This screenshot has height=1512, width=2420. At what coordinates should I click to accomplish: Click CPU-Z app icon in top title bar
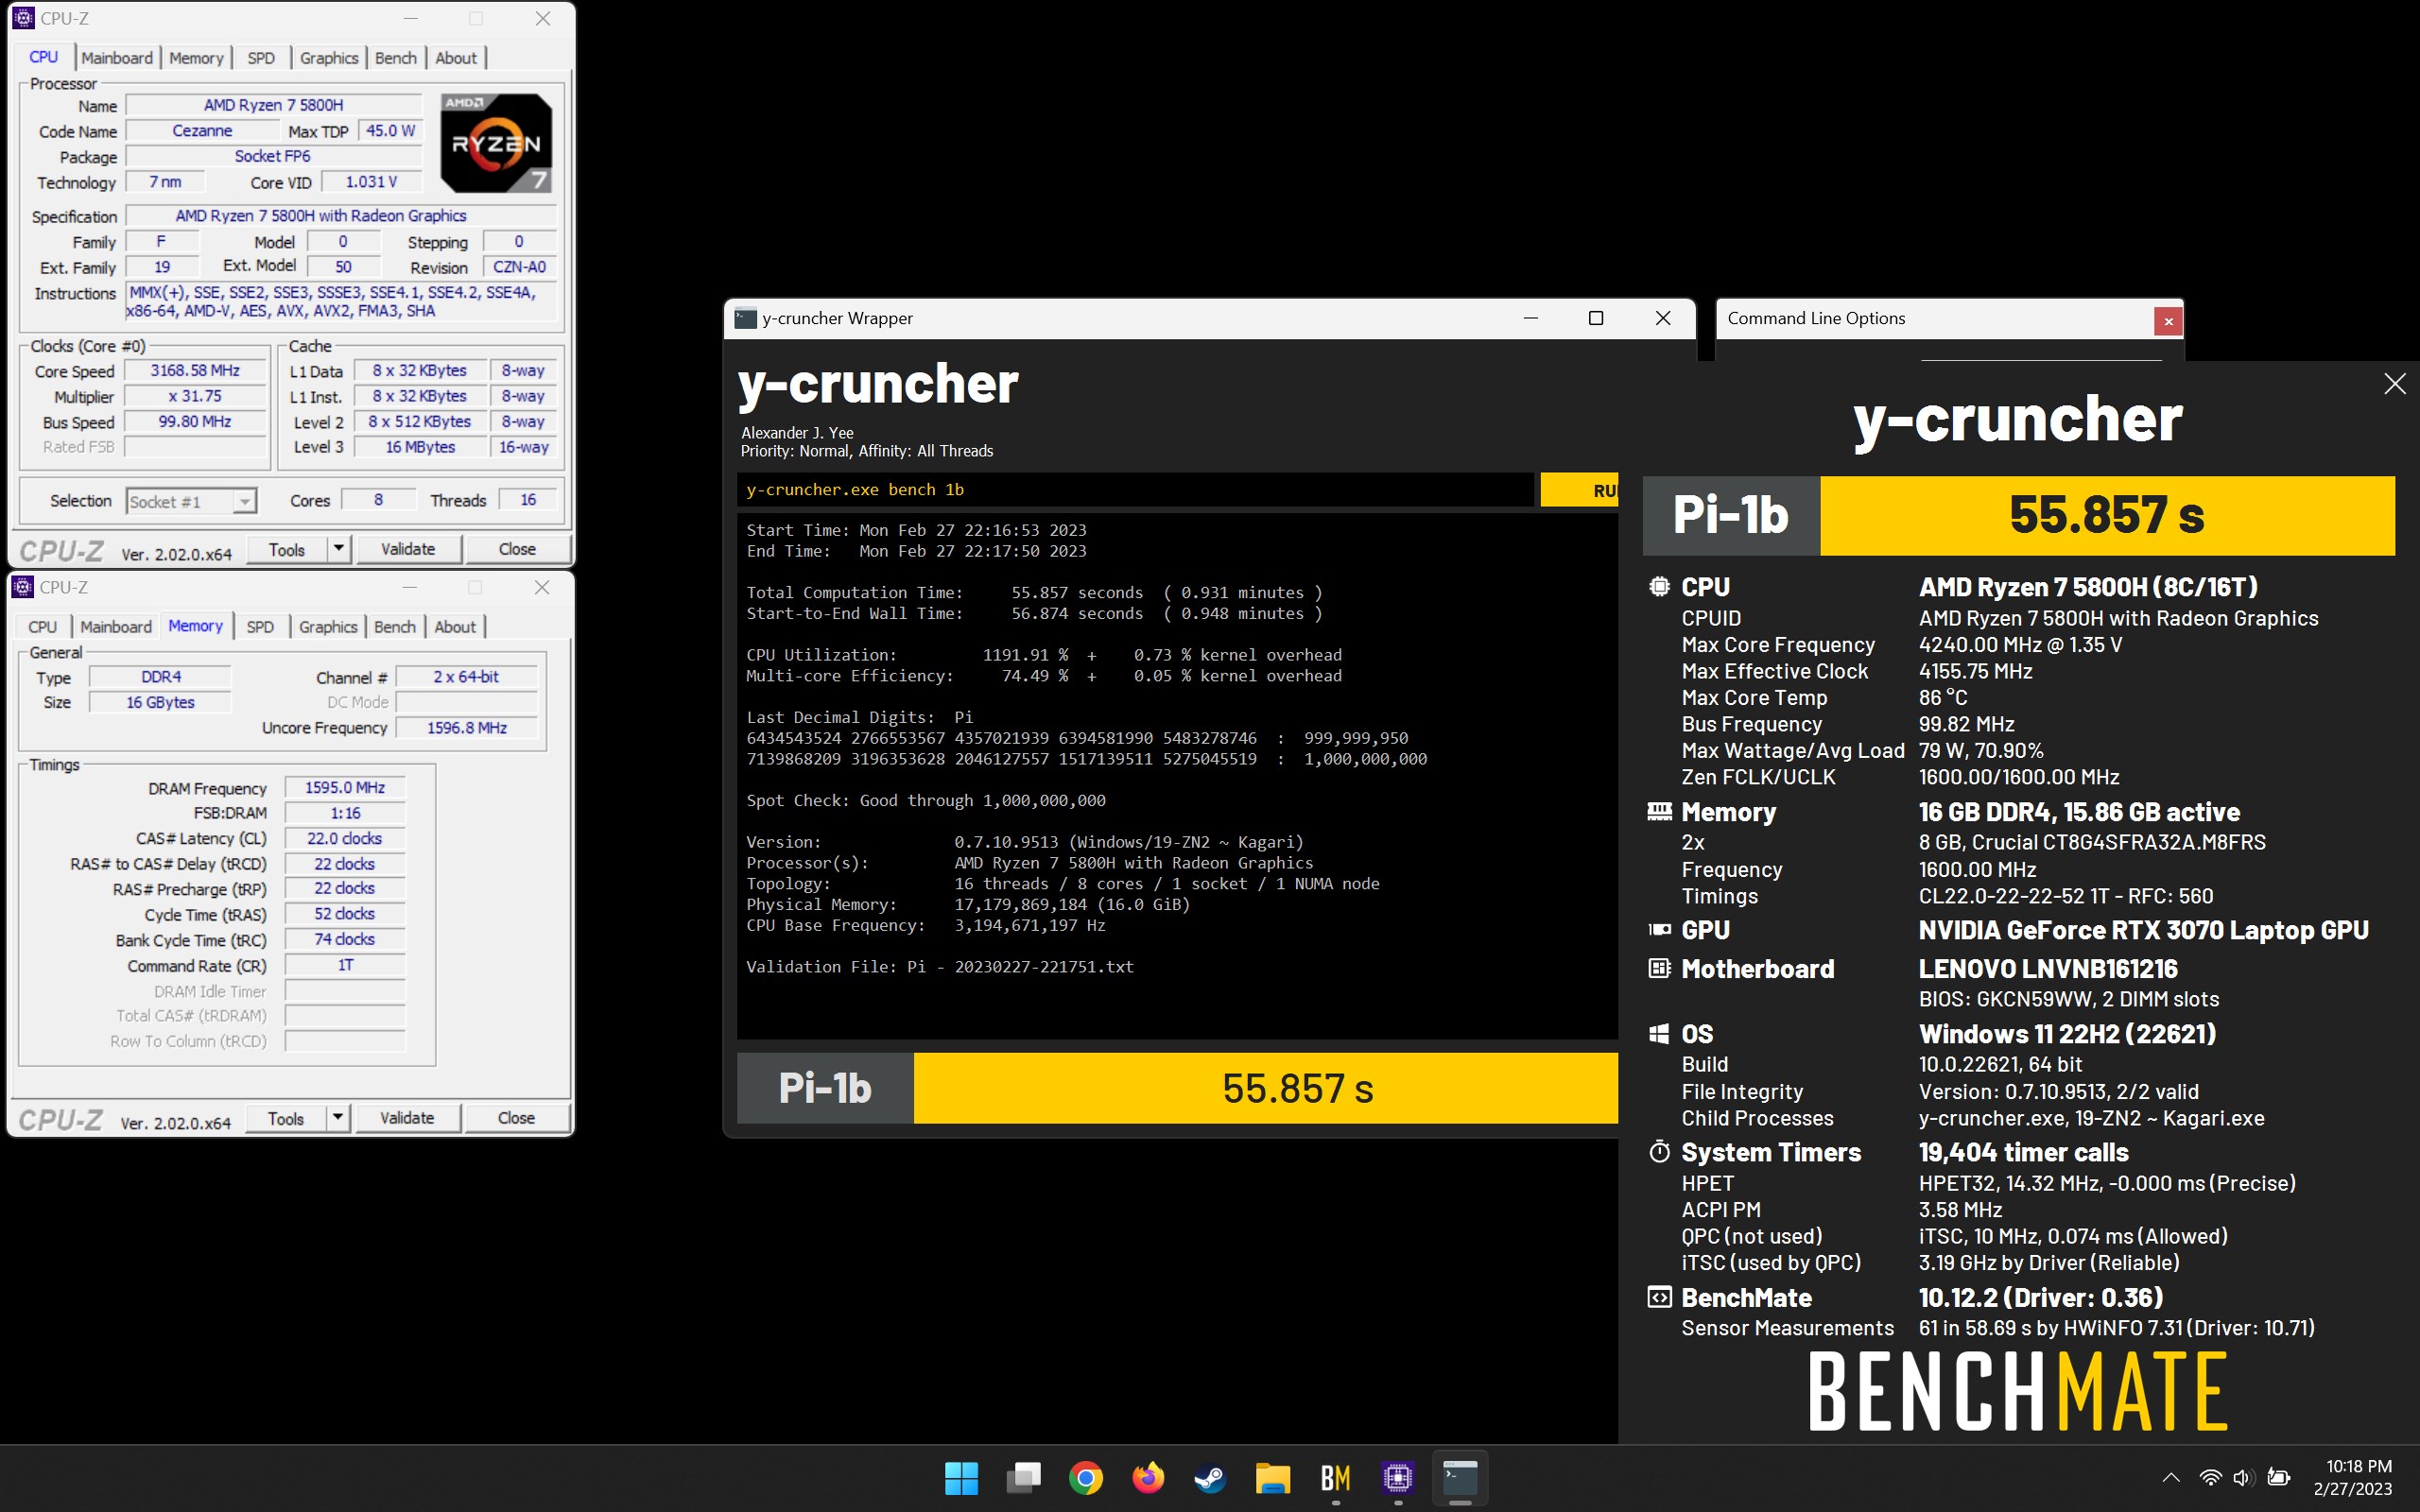[23, 18]
